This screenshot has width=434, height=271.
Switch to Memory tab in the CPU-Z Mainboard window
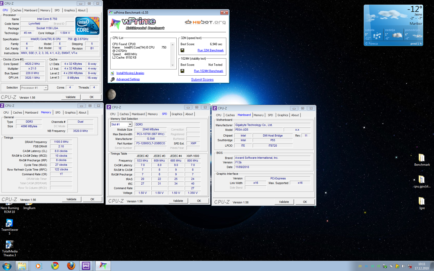(259, 115)
